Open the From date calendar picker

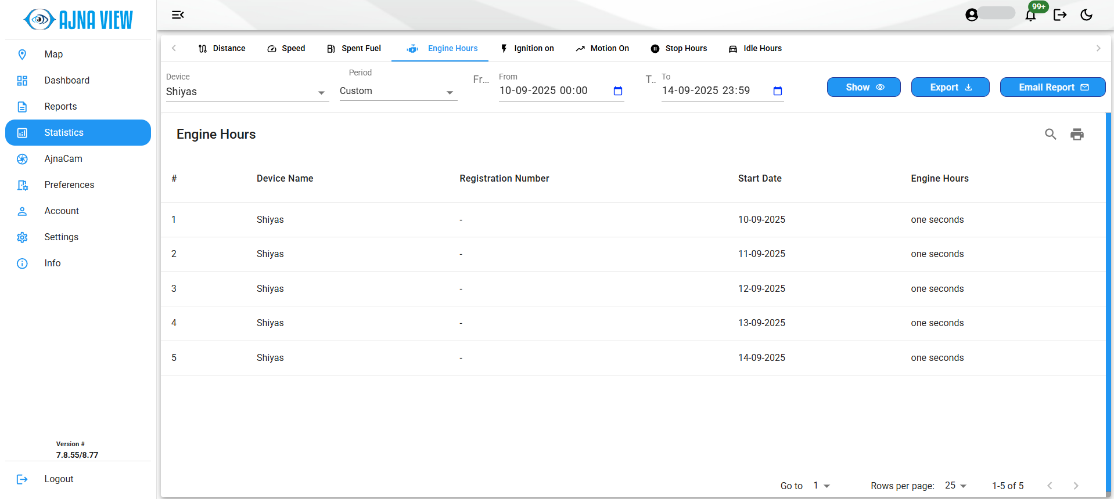[618, 91]
